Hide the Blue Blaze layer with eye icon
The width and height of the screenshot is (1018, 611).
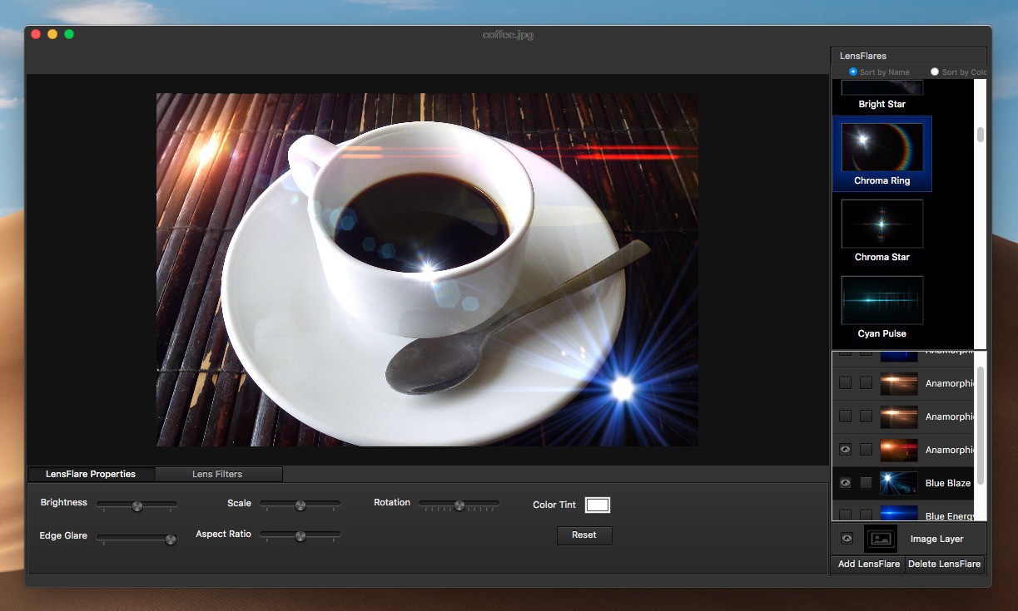(845, 483)
